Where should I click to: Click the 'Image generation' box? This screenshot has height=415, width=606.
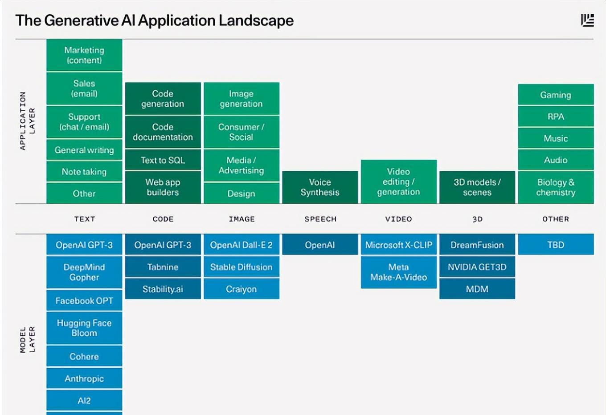[x=242, y=99]
